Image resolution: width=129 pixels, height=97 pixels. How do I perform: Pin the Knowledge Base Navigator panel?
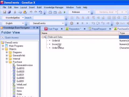[x=34, y=28]
